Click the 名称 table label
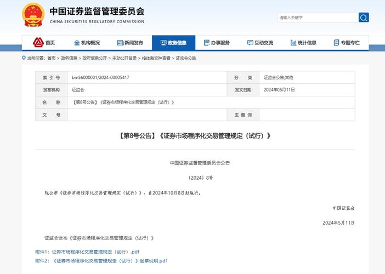The image size is (385, 274). click(52, 102)
